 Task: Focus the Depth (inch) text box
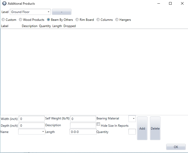click(31, 125)
